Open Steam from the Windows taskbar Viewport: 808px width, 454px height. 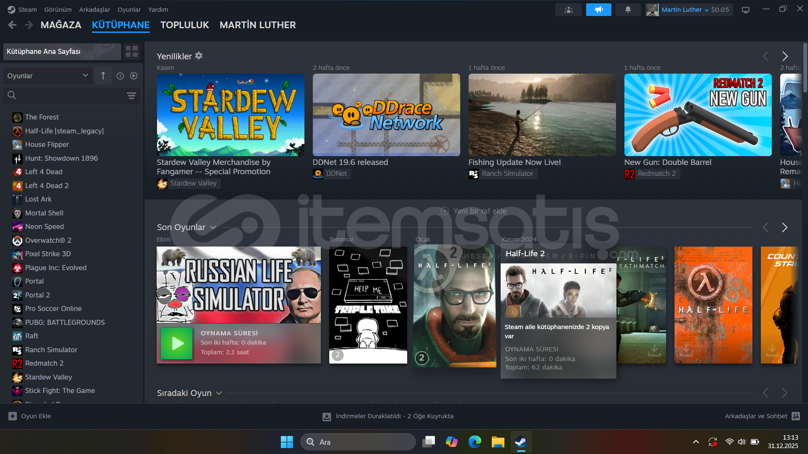point(521,442)
